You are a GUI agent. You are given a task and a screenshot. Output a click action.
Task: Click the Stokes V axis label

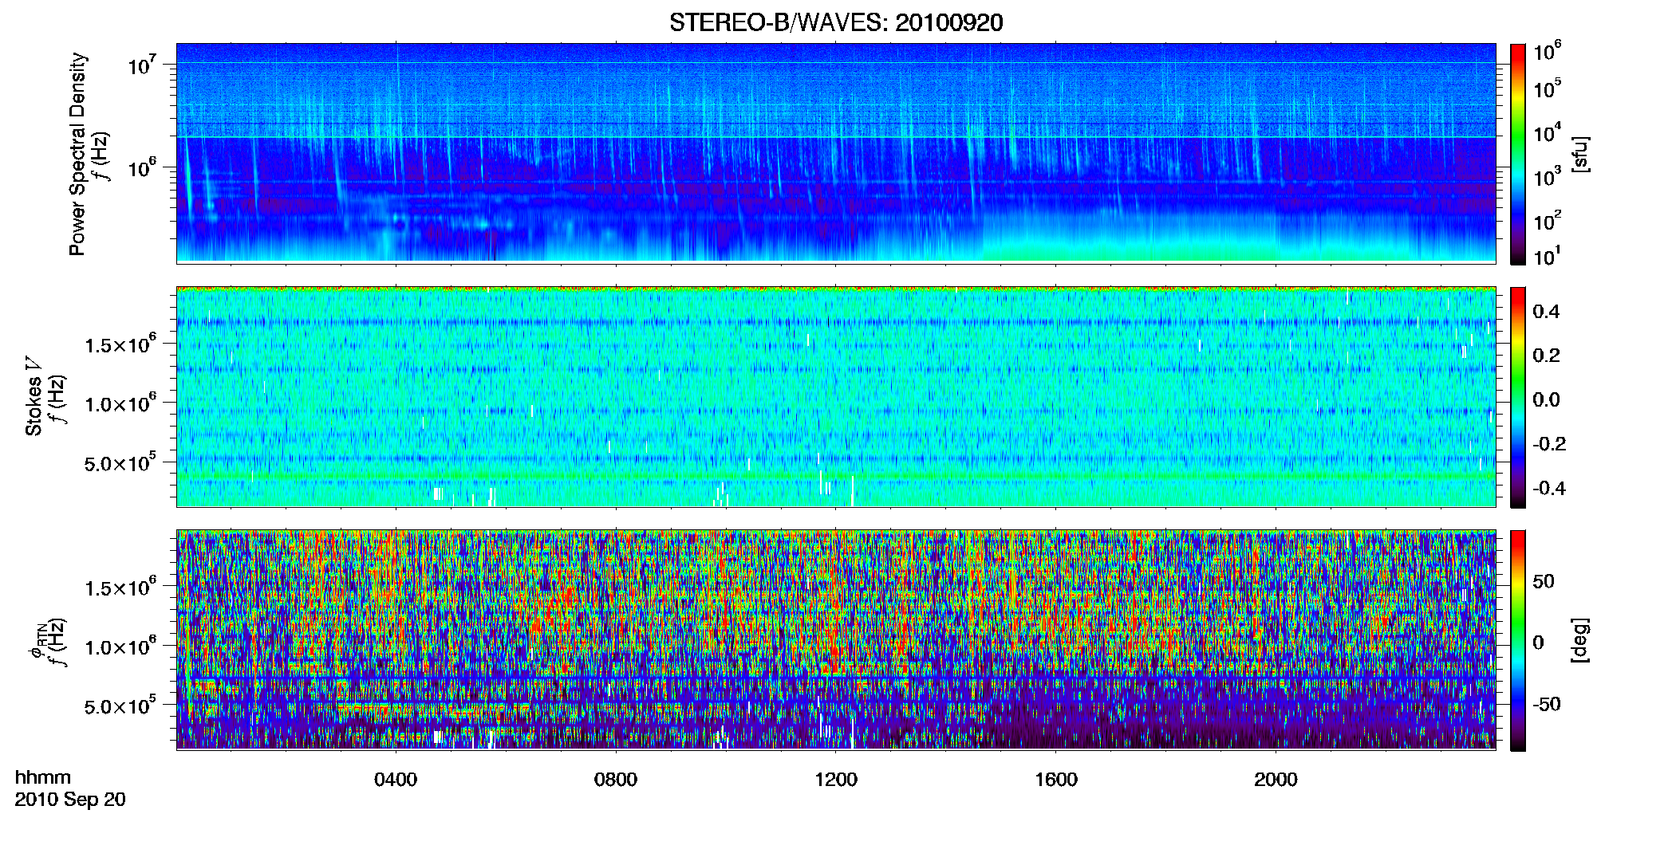[x=34, y=396]
